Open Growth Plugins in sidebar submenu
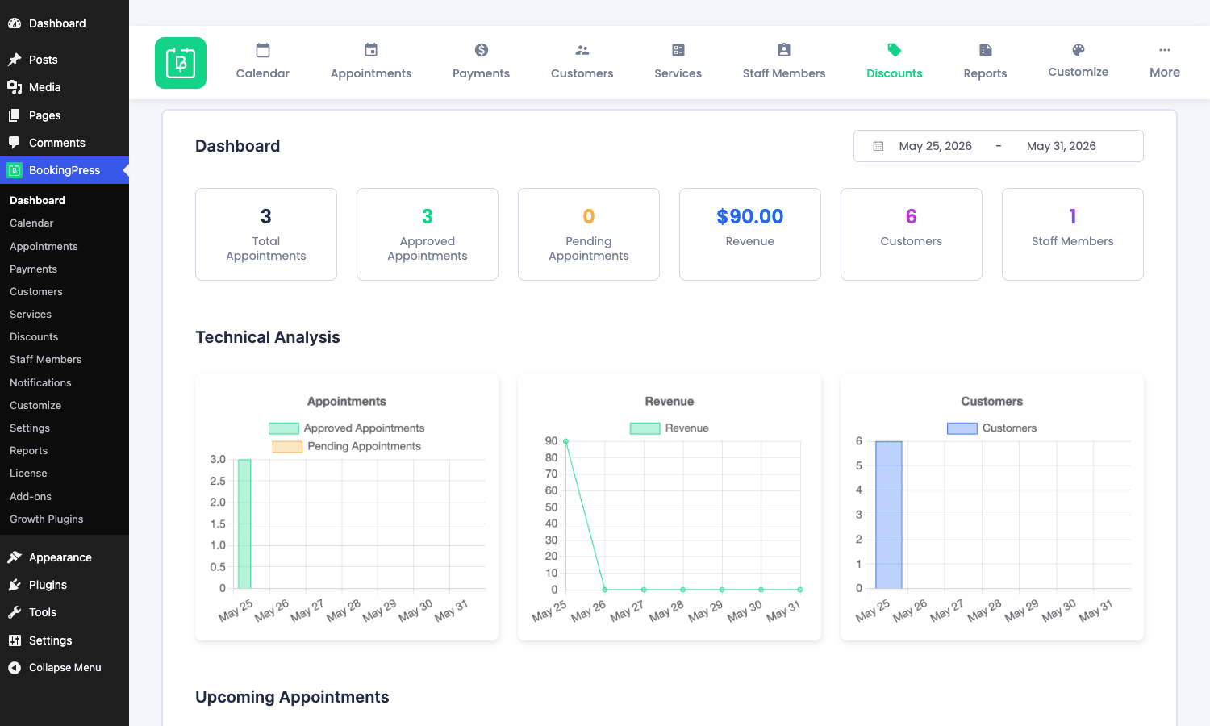Screen dimensions: 1210x726 [47, 519]
